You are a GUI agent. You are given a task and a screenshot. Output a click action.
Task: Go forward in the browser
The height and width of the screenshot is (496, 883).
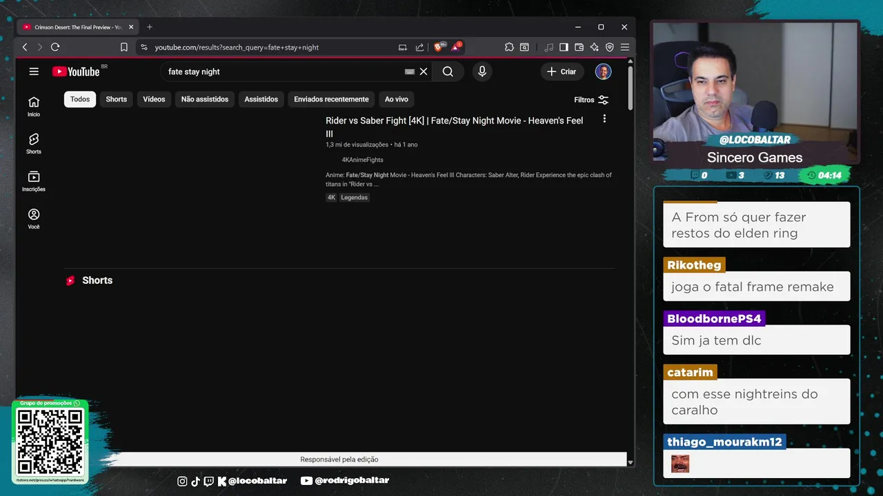click(x=39, y=47)
